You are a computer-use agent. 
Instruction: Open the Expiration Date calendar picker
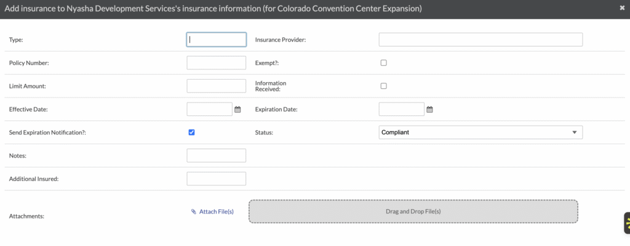430,109
